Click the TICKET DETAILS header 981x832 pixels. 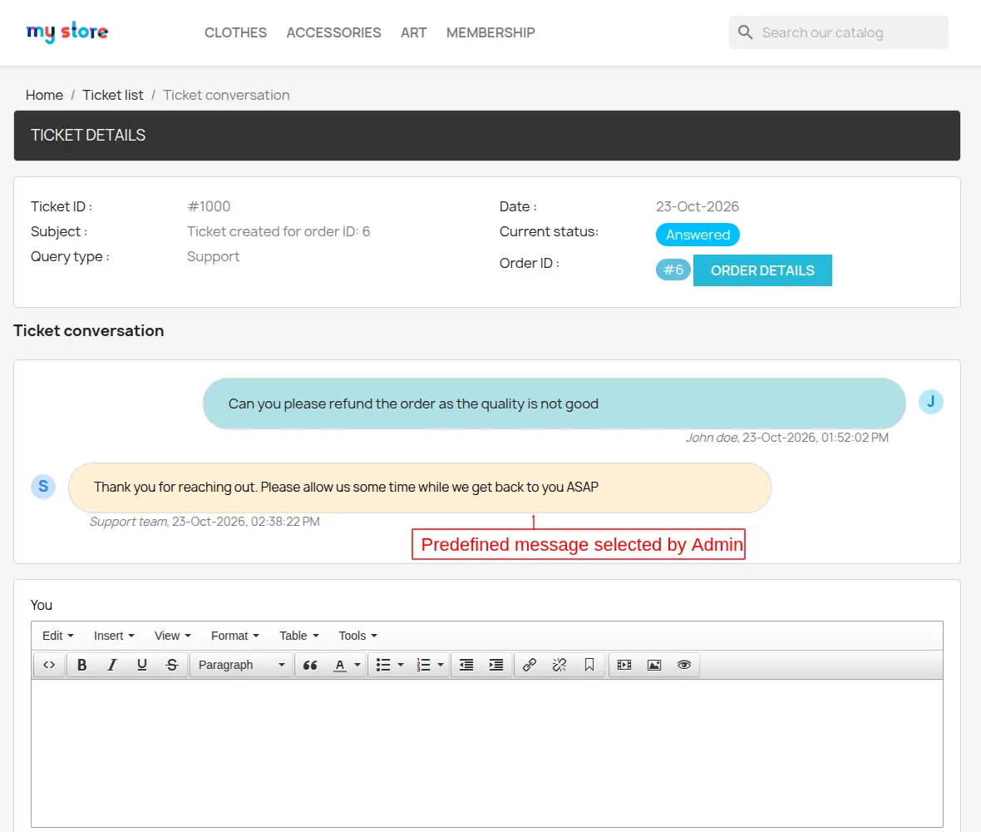click(x=486, y=136)
